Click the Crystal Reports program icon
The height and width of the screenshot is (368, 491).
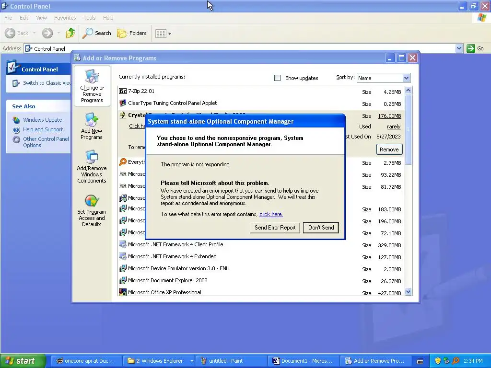[123, 115]
